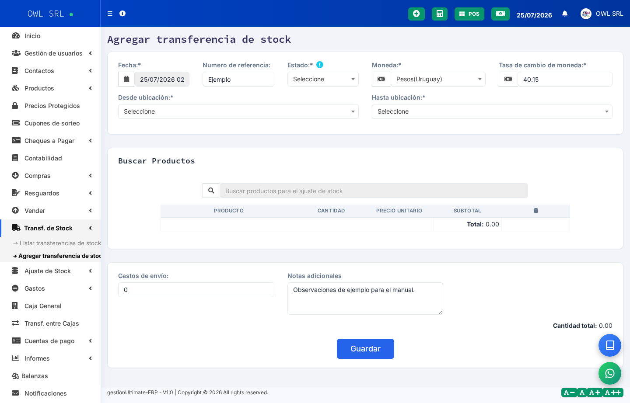Click the exchange rate 40.15 field

tap(565, 79)
